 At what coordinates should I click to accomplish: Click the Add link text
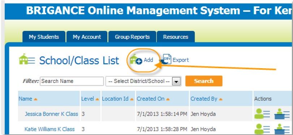point(148,60)
